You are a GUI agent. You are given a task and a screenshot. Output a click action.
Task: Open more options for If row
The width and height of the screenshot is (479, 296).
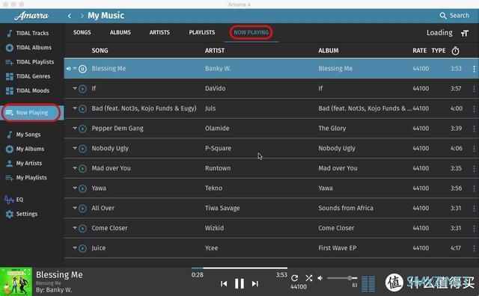474,89
